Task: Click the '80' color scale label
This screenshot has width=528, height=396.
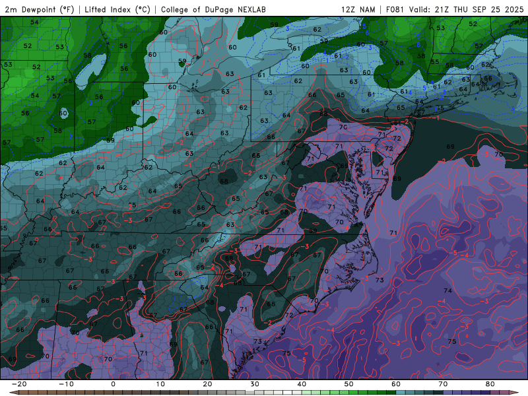Action: coord(490,384)
